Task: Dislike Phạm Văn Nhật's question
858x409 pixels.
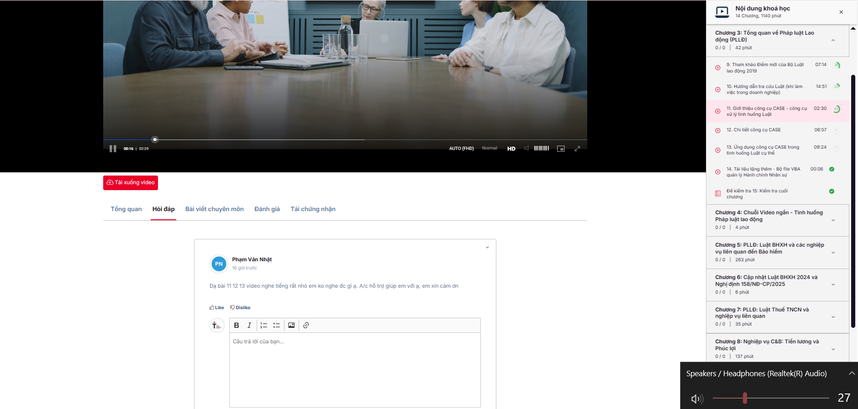Action: pyautogui.click(x=240, y=308)
